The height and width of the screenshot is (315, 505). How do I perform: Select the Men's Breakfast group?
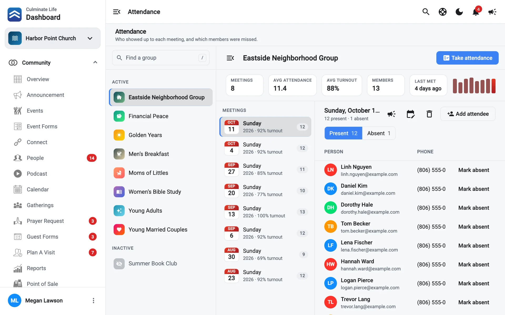click(x=161, y=154)
